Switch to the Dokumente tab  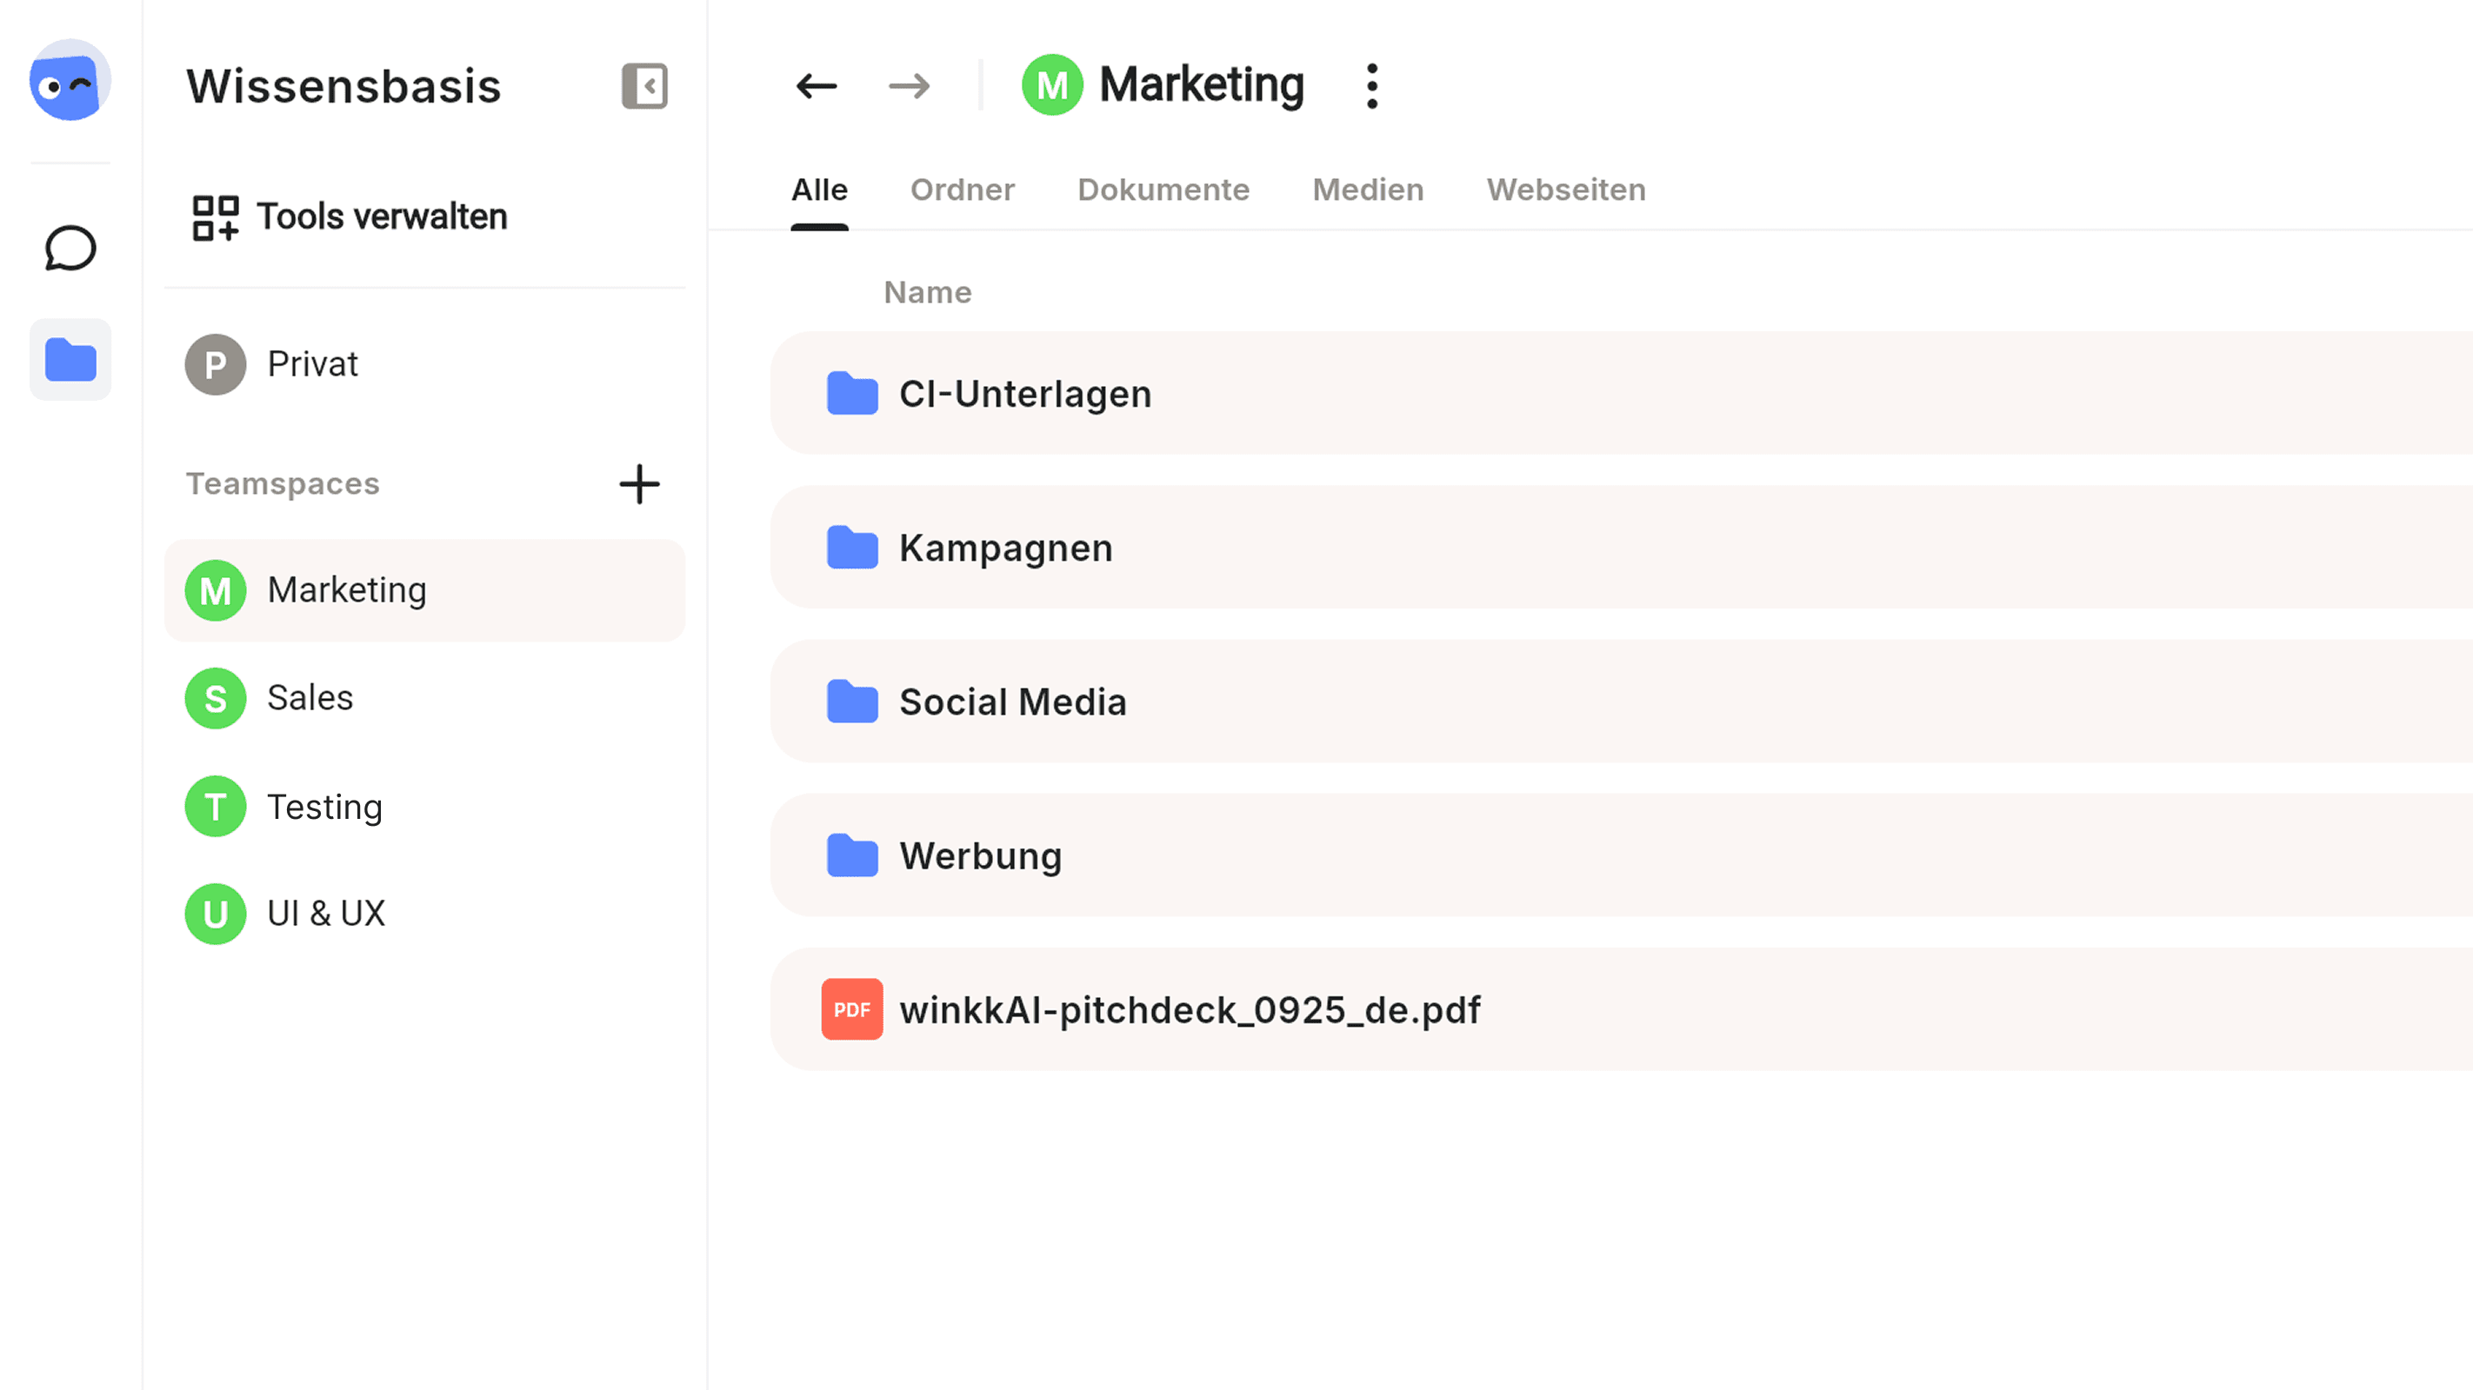click(1163, 190)
